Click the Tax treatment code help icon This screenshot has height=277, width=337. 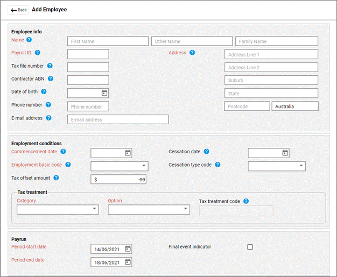[x=246, y=202]
